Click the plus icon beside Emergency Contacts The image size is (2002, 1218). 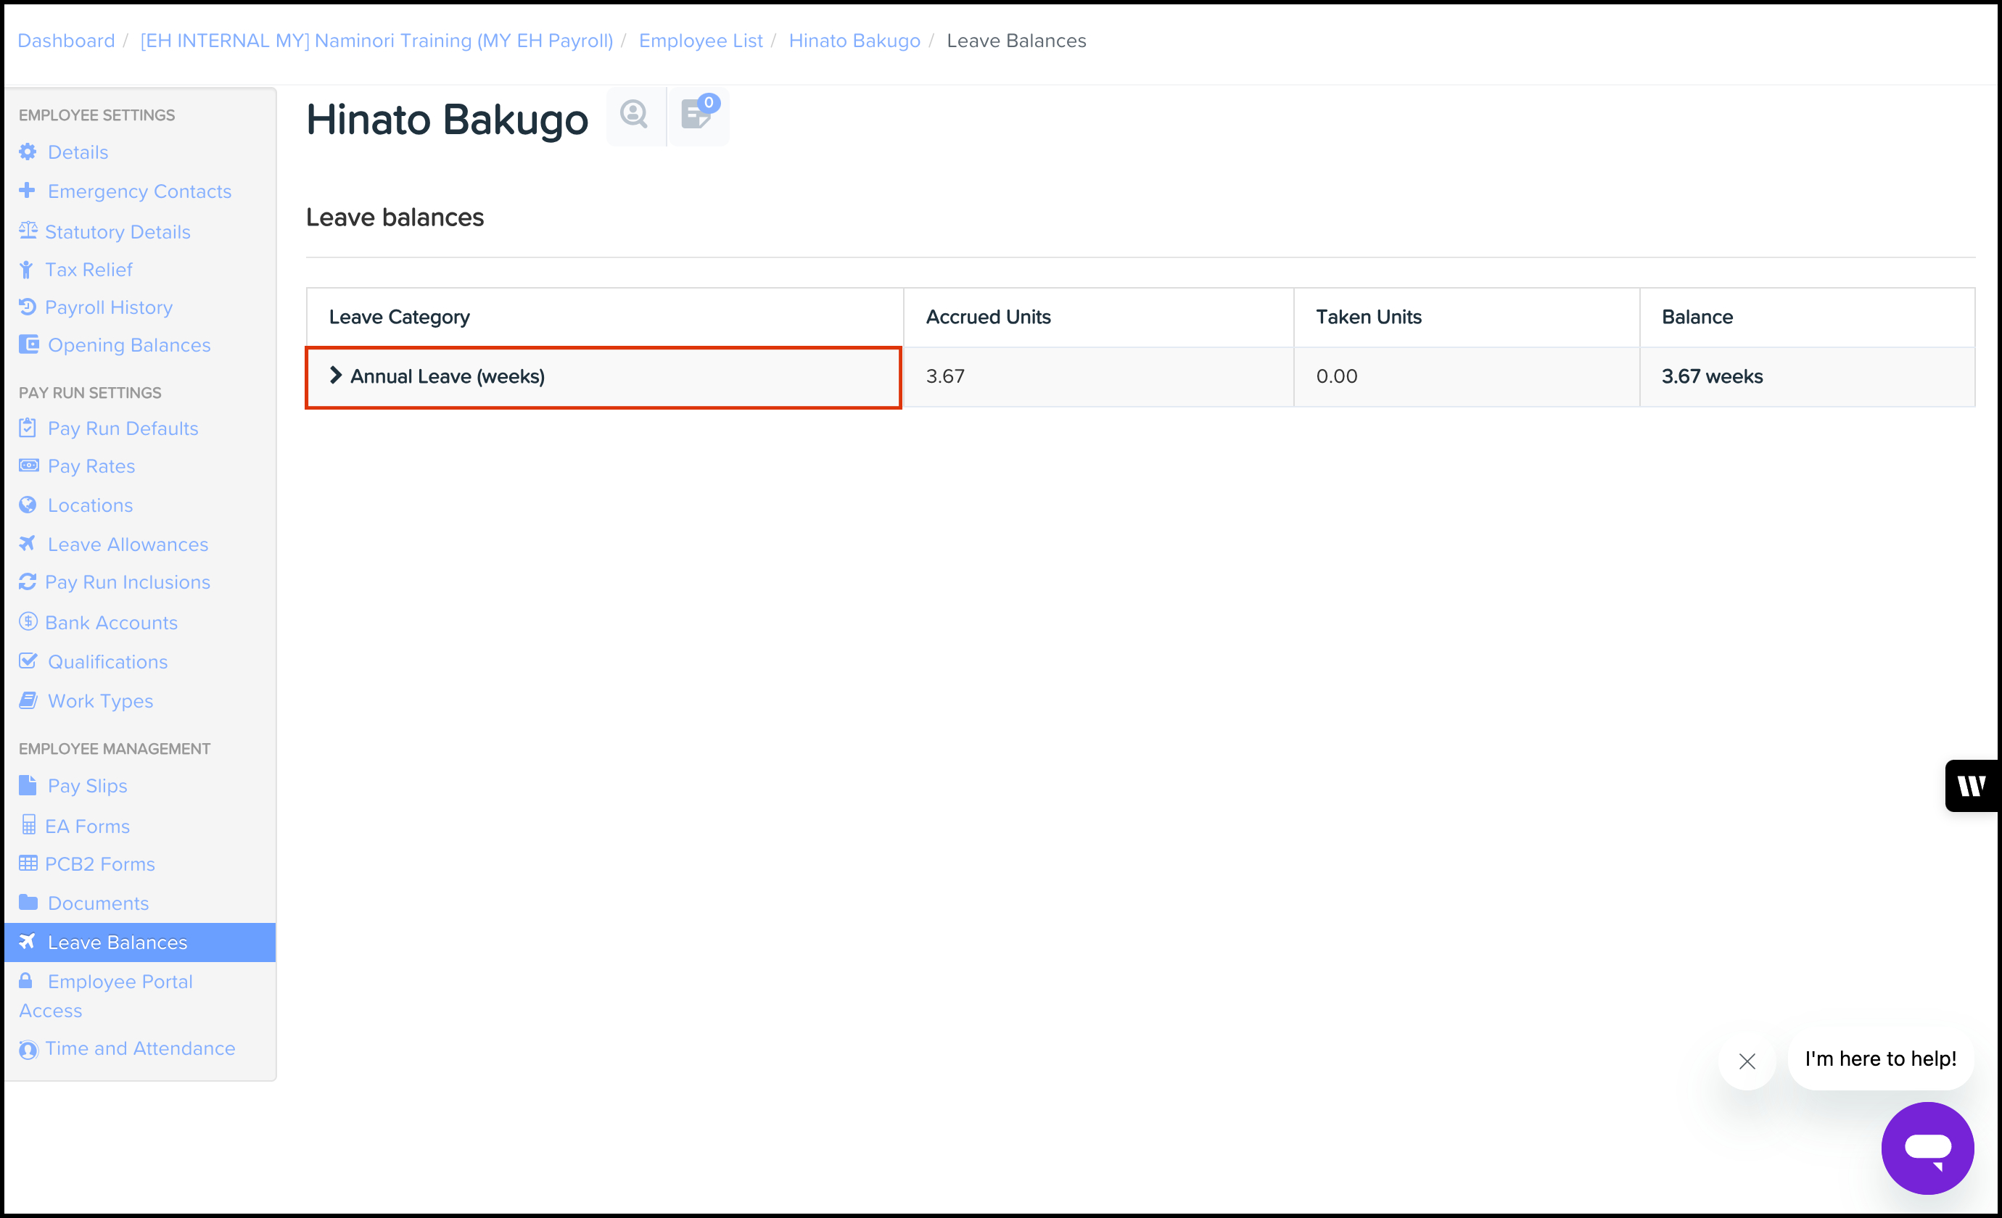point(28,191)
